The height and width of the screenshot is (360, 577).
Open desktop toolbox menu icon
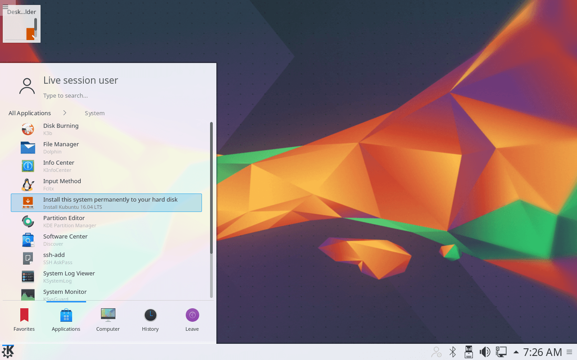click(x=5, y=7)
